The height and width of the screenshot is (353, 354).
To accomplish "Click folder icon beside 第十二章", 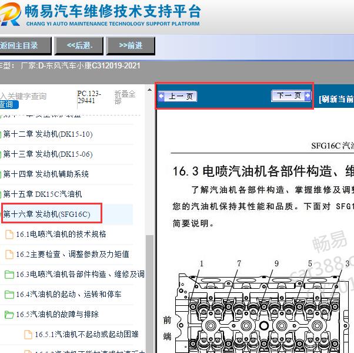I will click(1, 134).
